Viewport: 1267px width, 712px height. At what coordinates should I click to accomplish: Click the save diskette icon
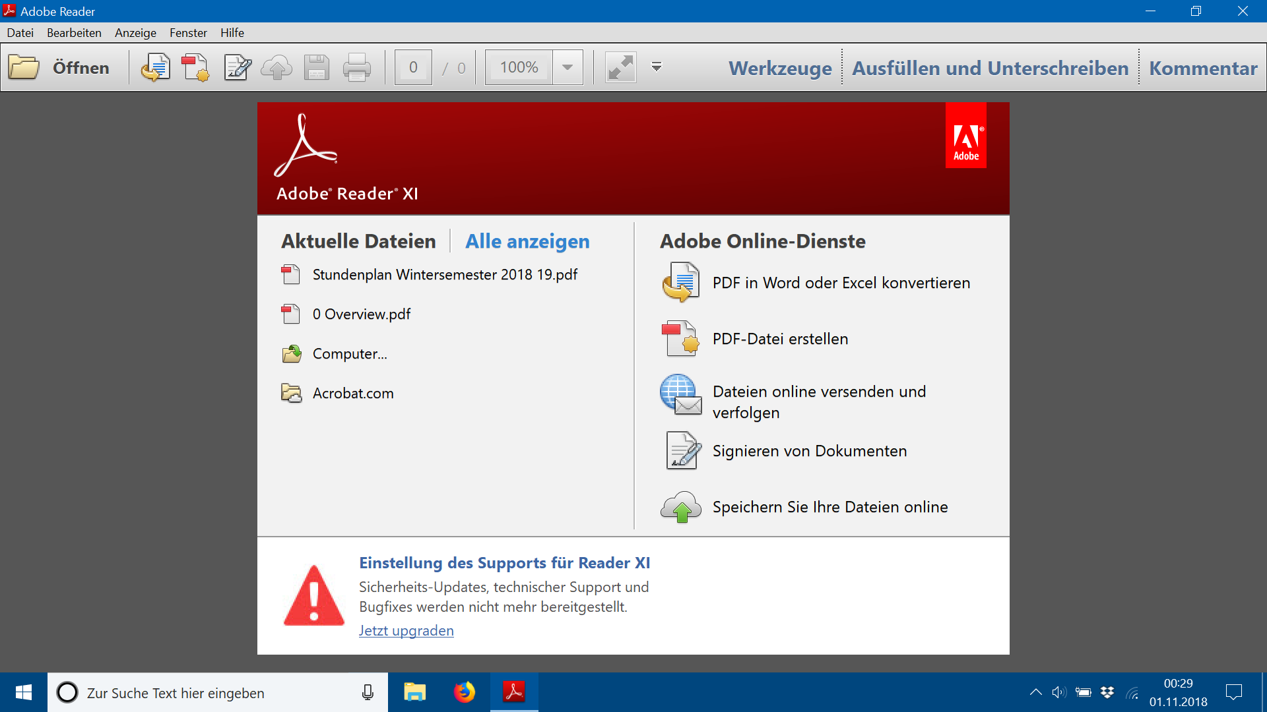tap(317, 67)
